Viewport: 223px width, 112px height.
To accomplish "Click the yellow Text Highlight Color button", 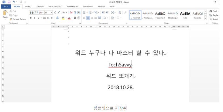I will pyautogui.click(x=63, y=18).
